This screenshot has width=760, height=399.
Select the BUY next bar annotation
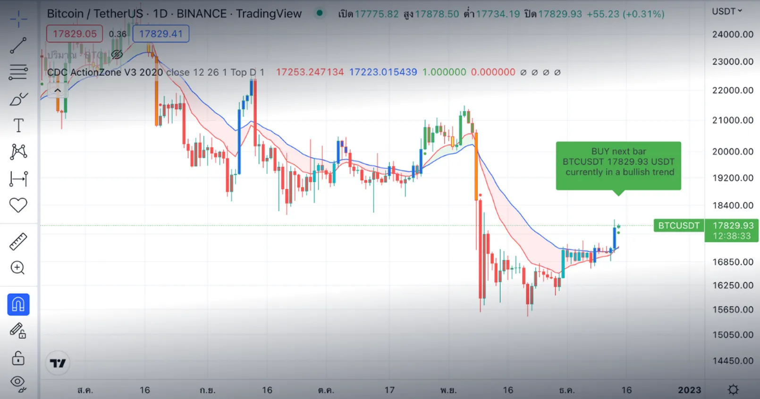tap(618, 166)
